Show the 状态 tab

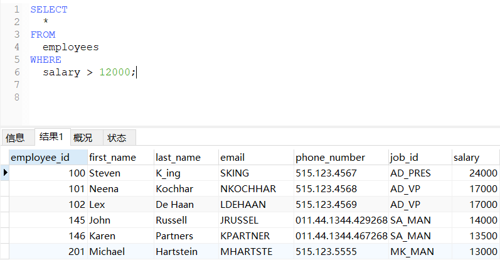click(117, 138)
